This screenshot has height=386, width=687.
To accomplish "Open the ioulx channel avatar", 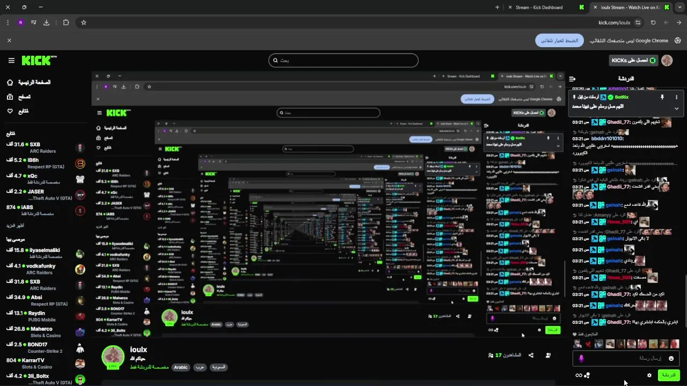I will 113,357.
